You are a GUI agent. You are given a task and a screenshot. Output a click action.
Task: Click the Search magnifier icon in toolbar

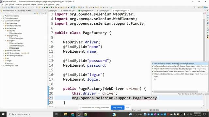pyautogui.click(x=195, y=7)
